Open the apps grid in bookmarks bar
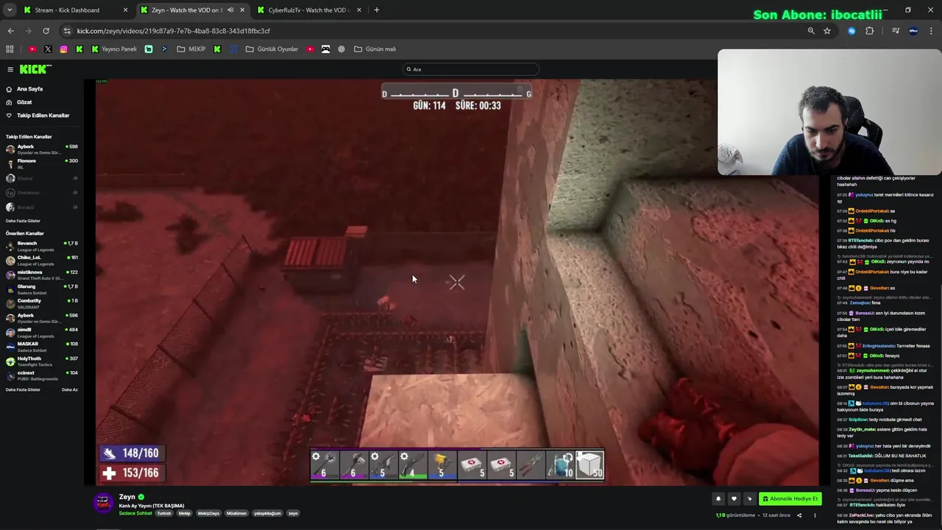The image size is (942, 530). coord(10,49)
